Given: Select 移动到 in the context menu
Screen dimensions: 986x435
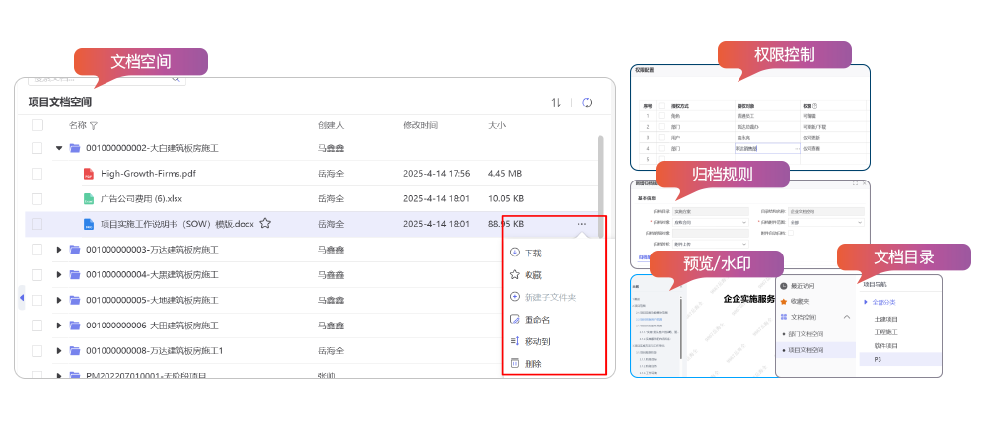Looking at the screenshot, I should coord(536,341).
